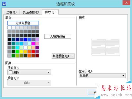Image resolution: width=132 pixels, height=99 pixels.
Task: Select the pure blue fill swatch
Action: point(25,40)
